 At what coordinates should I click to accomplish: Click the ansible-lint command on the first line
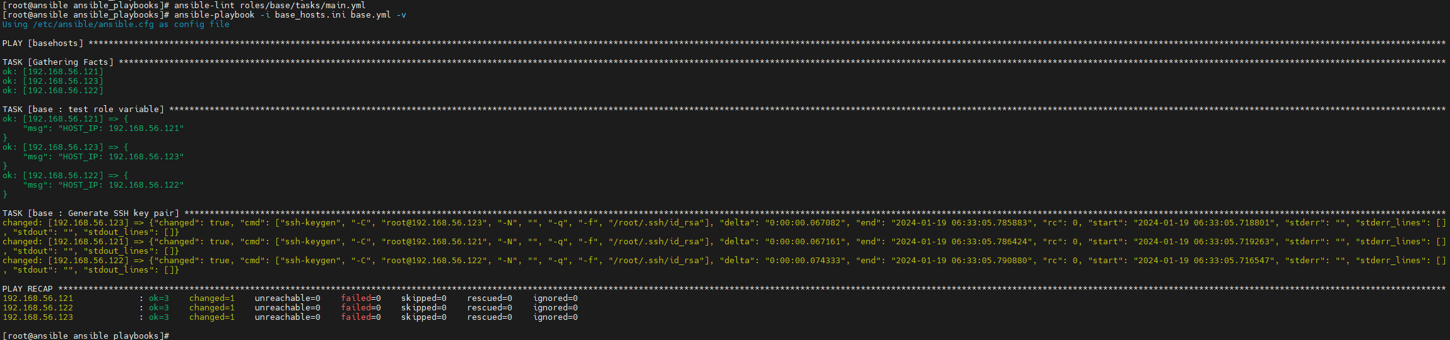[x=270, y=5]
